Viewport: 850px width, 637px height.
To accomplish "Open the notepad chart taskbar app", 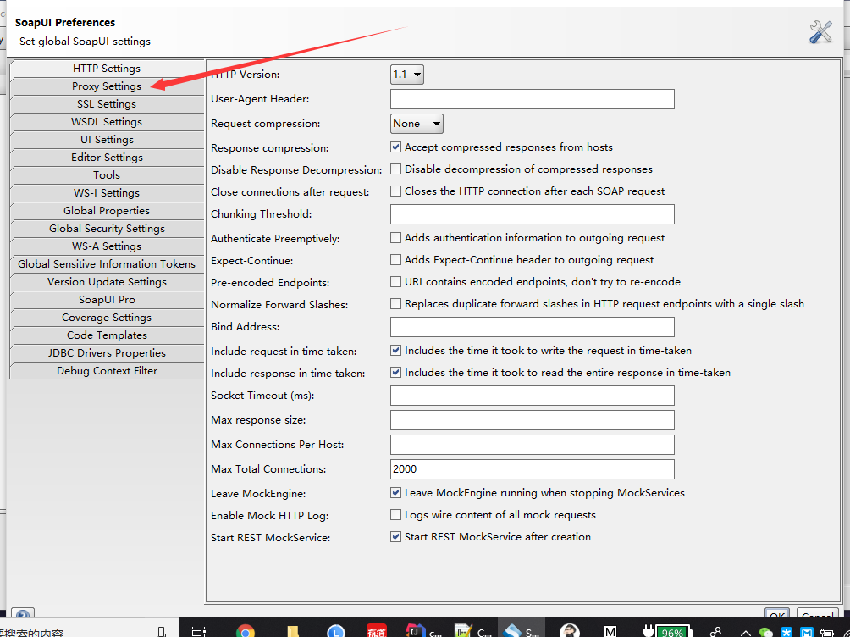I will [x=472, y=630].
